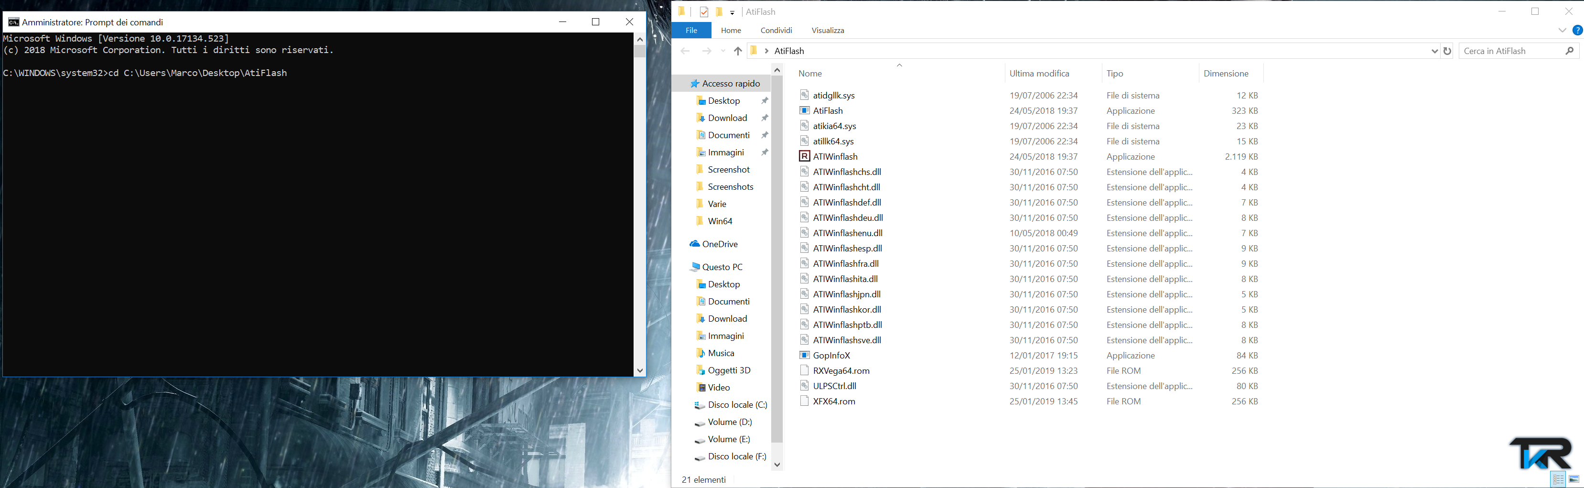Minimize the AtiFlash Explorer window
The width and height of the screenshot is (1584, 488).
pyautogui.click(x=1502, y=11)
